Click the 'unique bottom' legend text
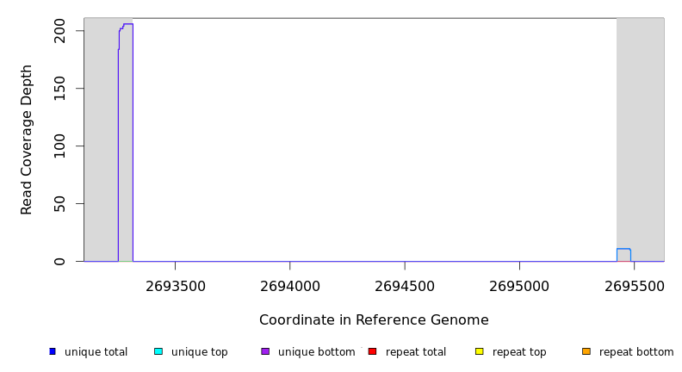The image size is (682, 372). coord(316,352)
